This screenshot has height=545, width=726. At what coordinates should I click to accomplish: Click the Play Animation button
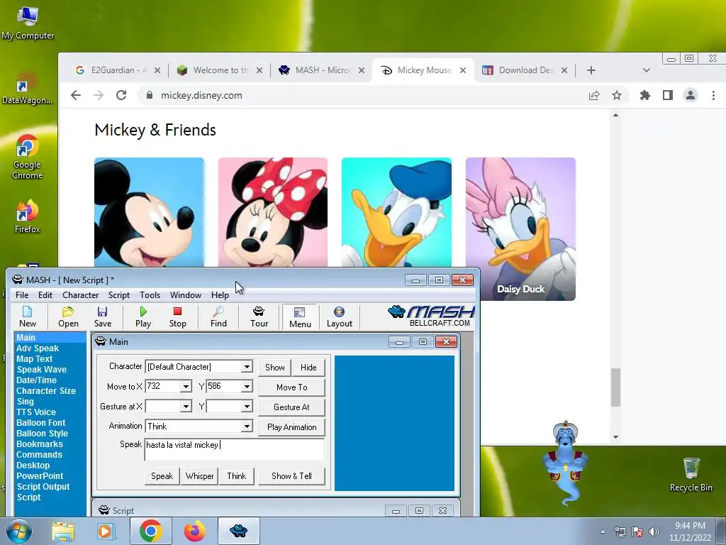coord(291,427)
